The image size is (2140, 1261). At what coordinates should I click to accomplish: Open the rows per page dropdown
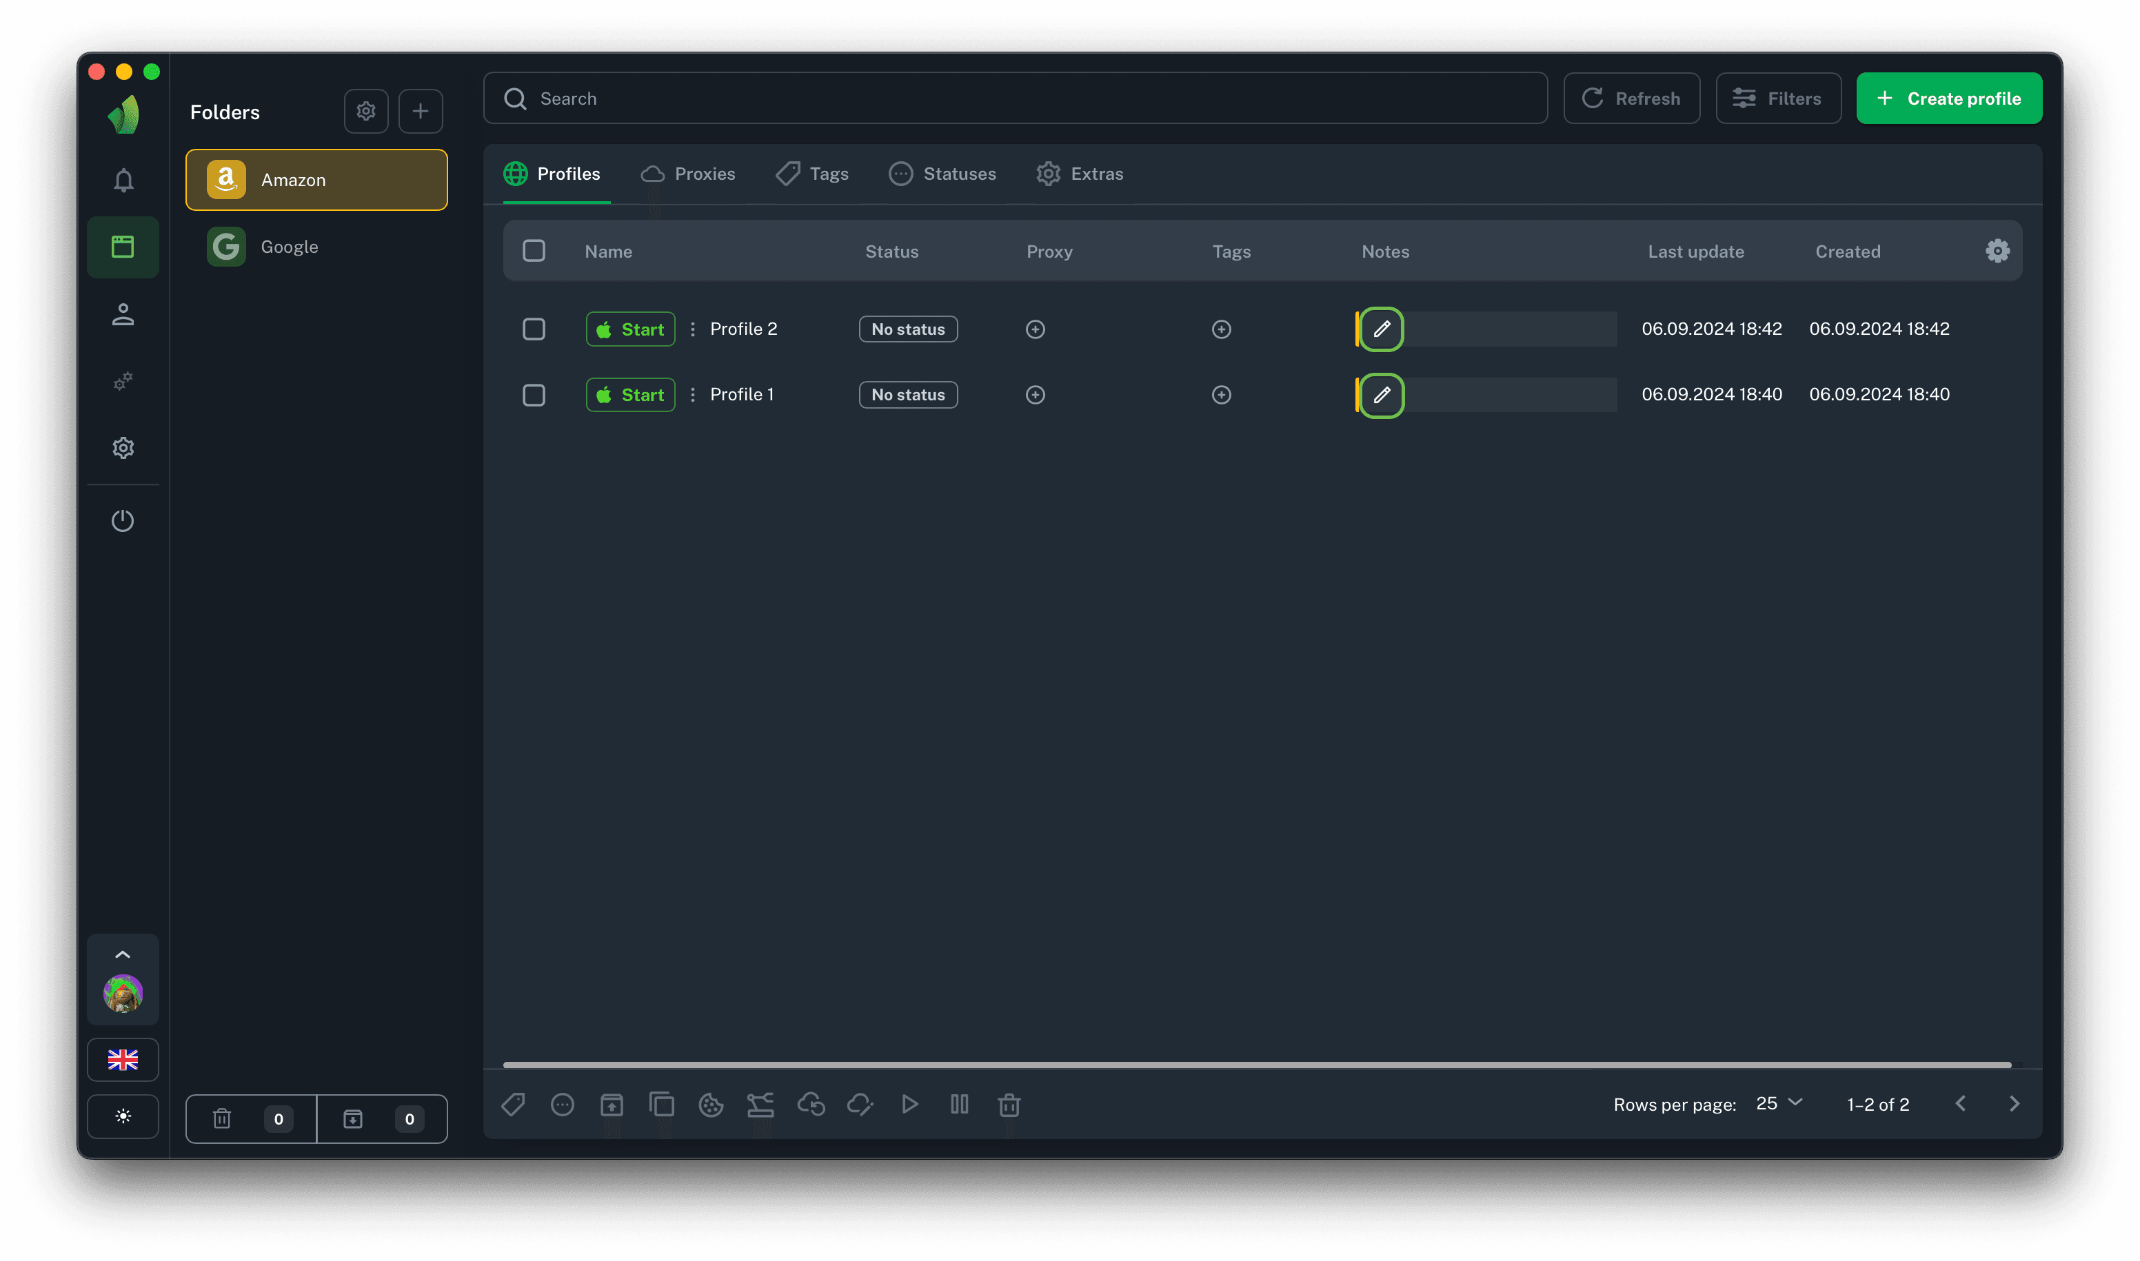(1779, 1104)
